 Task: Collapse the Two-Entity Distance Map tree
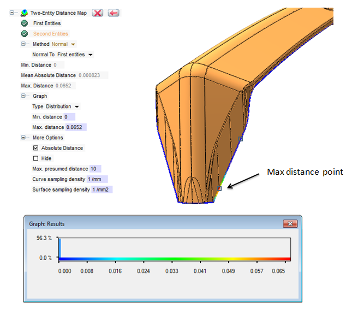pos(13,13)
